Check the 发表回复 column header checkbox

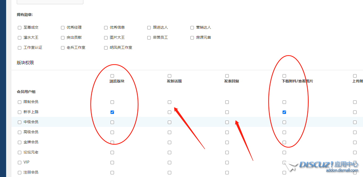pyautogui.click(x=227, y=76)
